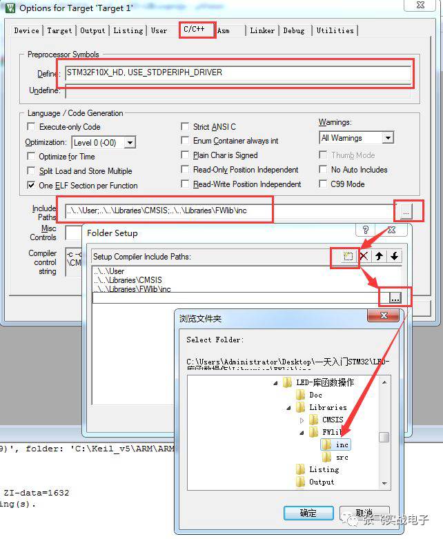Browse for folder in new path row
The image size is (443, 539).
pos(395,298)
